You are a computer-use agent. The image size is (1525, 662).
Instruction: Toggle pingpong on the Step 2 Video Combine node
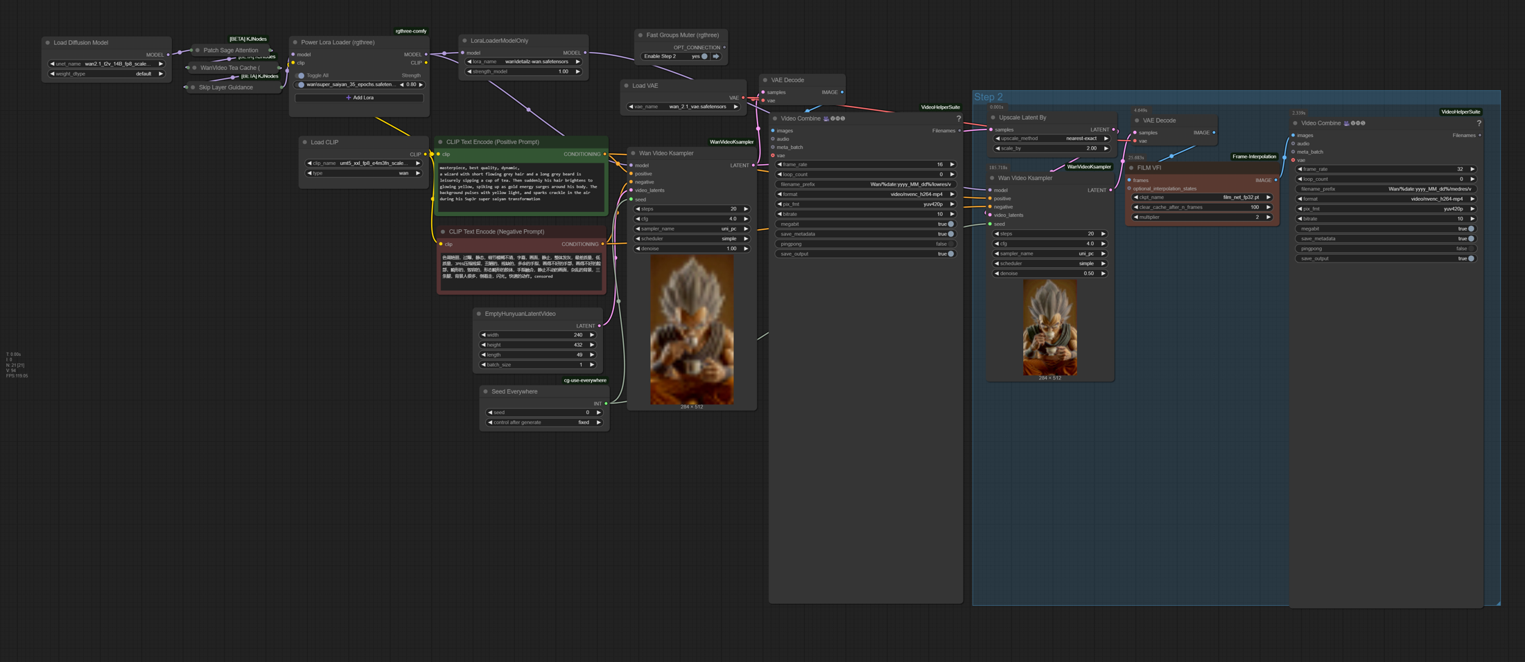point(1471,249)
